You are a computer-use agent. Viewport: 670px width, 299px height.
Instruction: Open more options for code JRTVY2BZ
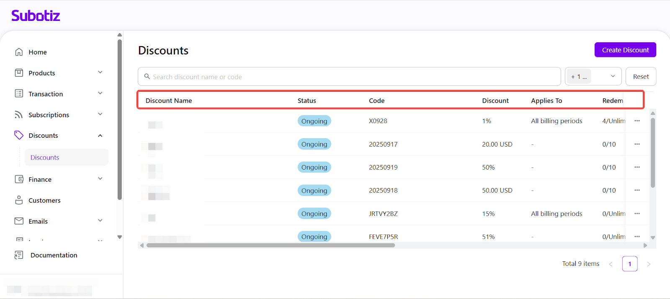[637, 214]
